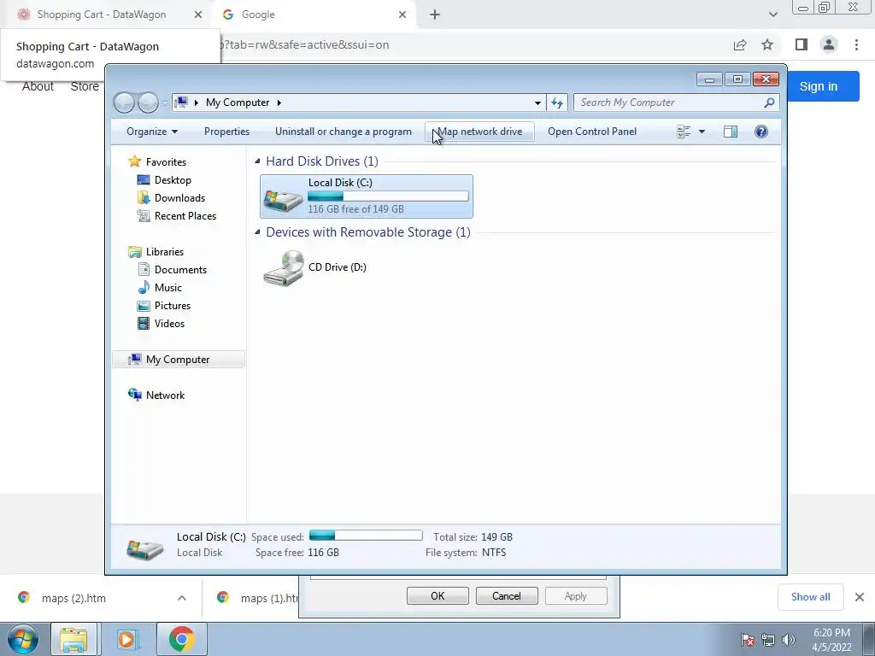875x656 pixels.
Task: Click the Google Sign in button
Action: pyautogui.click(x=819, y=86)
